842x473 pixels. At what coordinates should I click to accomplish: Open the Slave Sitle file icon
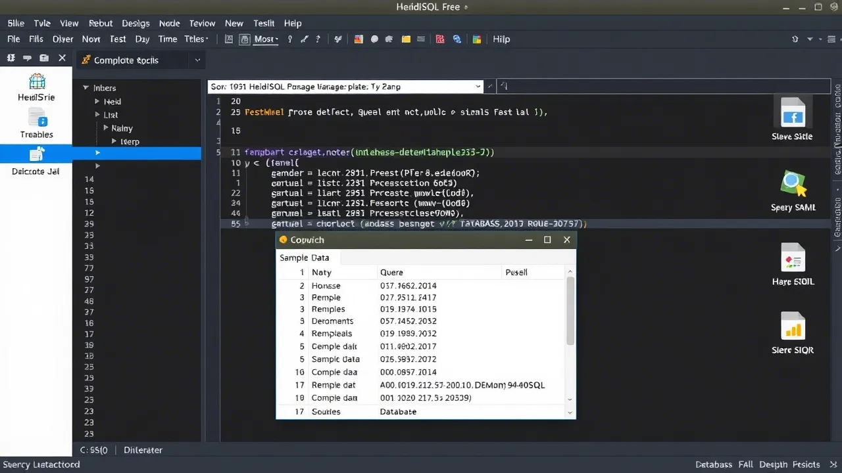pyautogui.click(x=792, y=113)
